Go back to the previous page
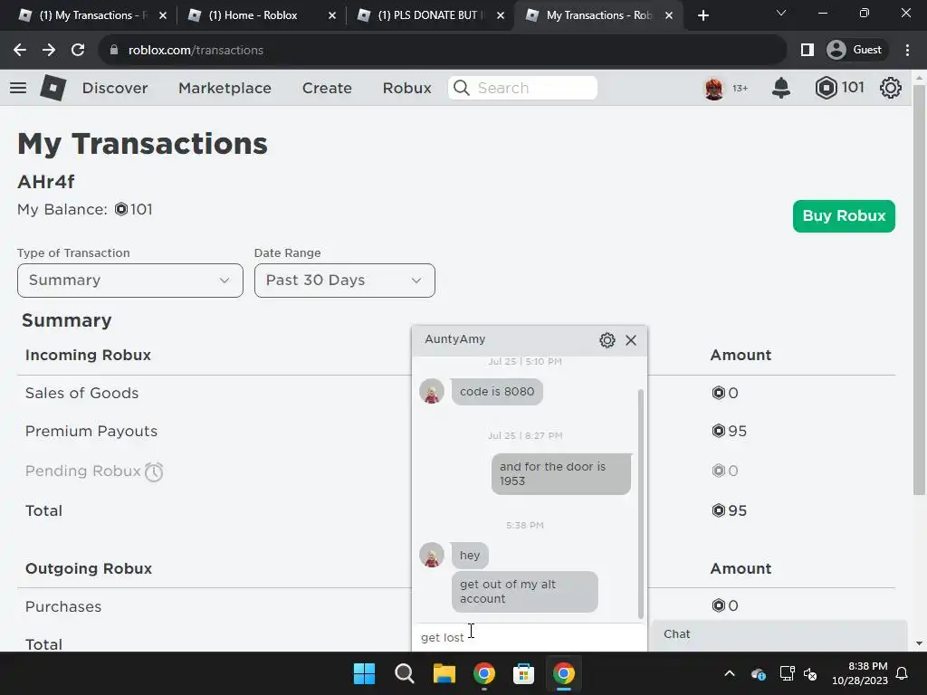The image size is (927, 695). tap(20, 51)
